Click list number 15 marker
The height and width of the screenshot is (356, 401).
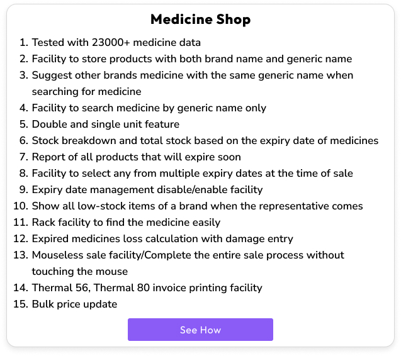coord(21,304)
